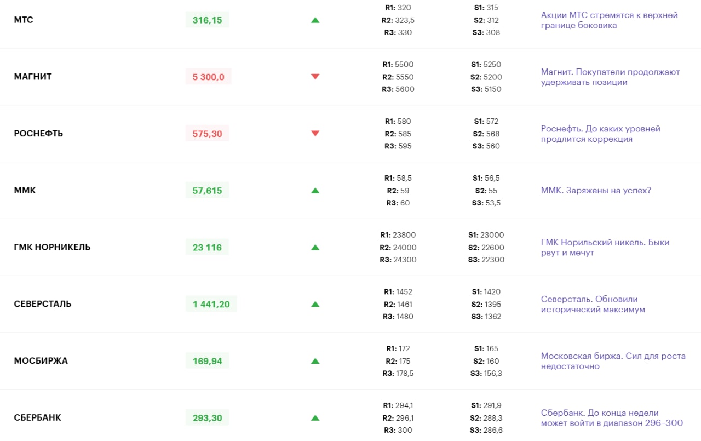Open the 'ГМК Норильский никель. Быки рвут и мечут' link
Image resolution: width=701 pixels, height=441 pixels.
[x=605, y=248]
